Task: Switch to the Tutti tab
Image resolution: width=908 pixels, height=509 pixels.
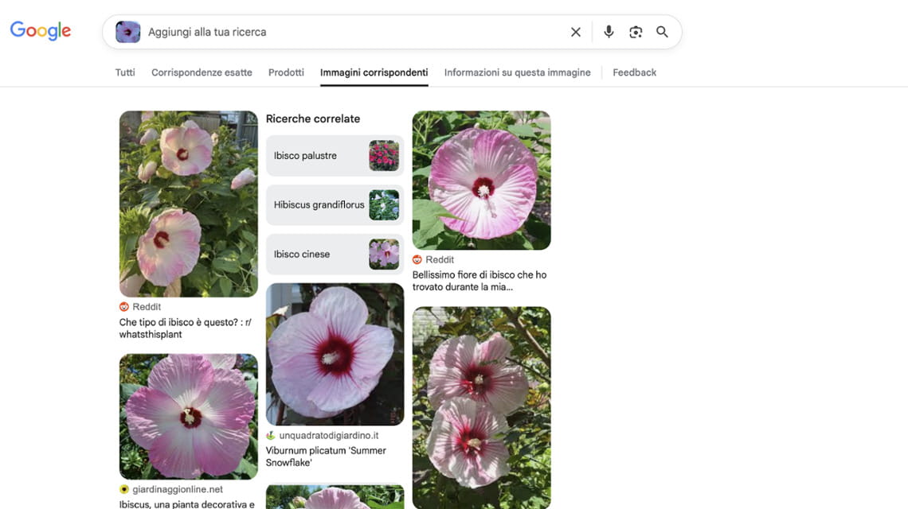Action: (124, 72)
